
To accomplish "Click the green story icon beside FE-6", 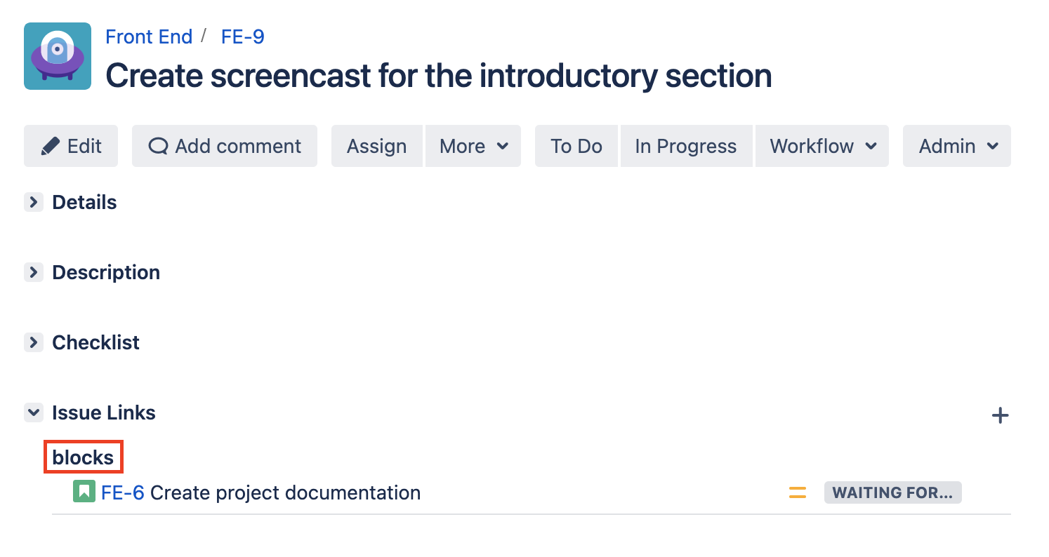I will click(84, 492).
